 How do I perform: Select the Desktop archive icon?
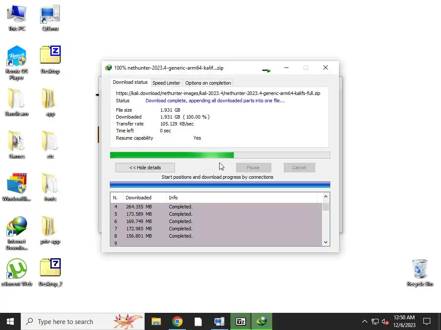click(50, 60)
